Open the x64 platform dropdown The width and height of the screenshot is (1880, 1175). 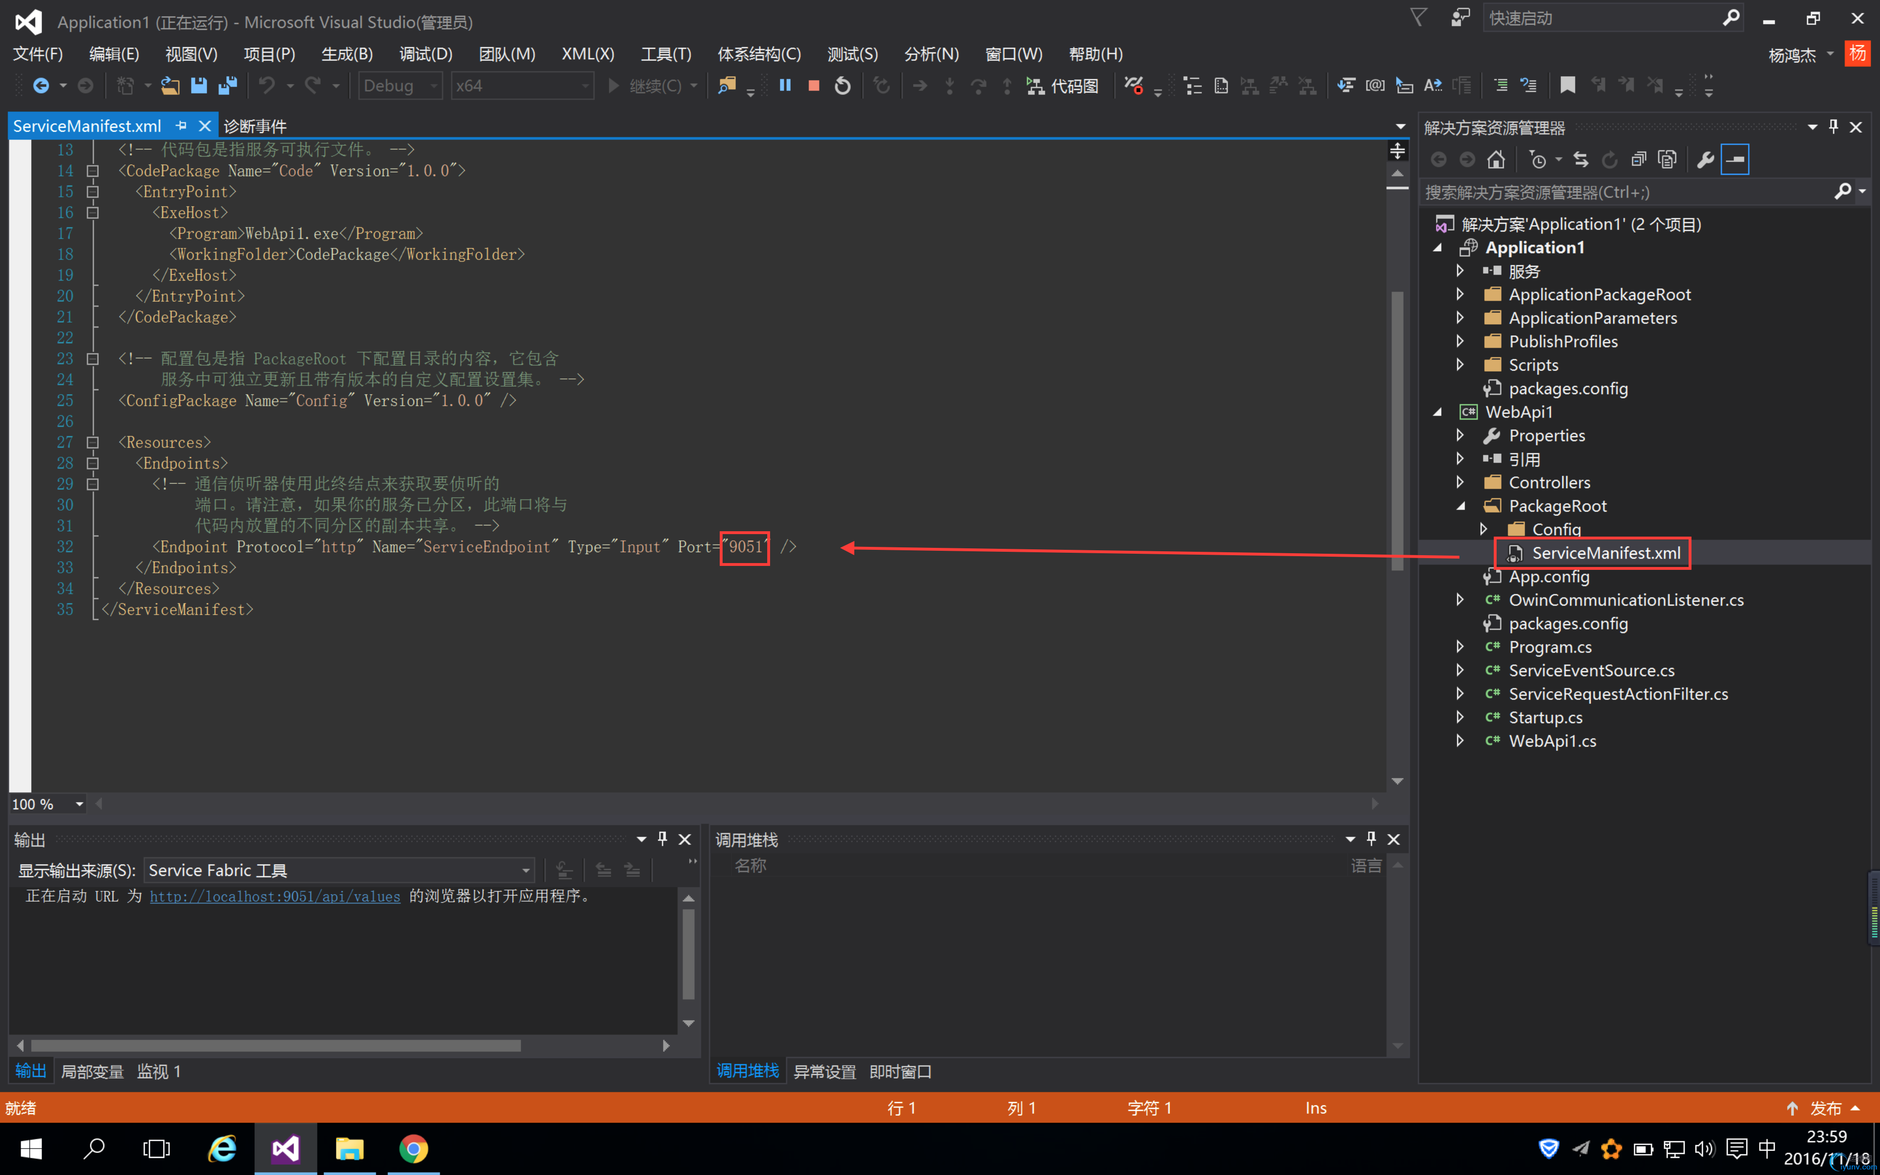[x=522, y=86]
